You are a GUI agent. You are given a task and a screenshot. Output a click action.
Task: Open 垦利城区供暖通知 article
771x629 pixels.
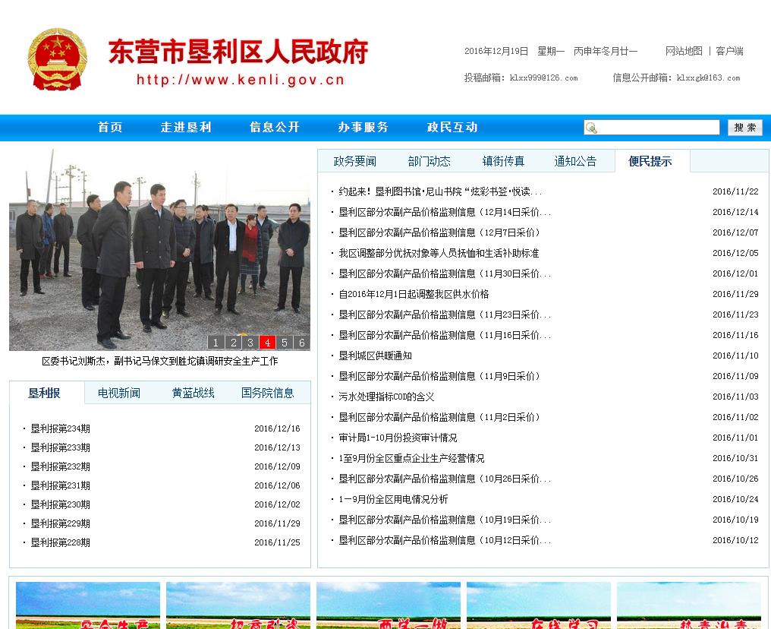[x=375, y=356]
